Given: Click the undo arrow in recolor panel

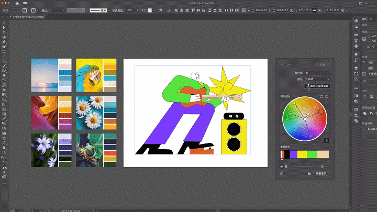Looking at the screenshot, I should coord(282,65).
